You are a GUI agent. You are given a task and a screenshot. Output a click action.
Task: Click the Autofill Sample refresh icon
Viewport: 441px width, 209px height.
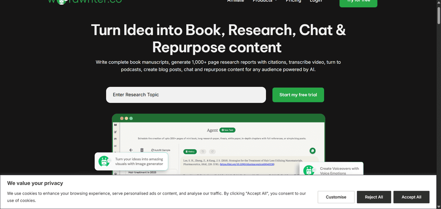coord(153,150)
